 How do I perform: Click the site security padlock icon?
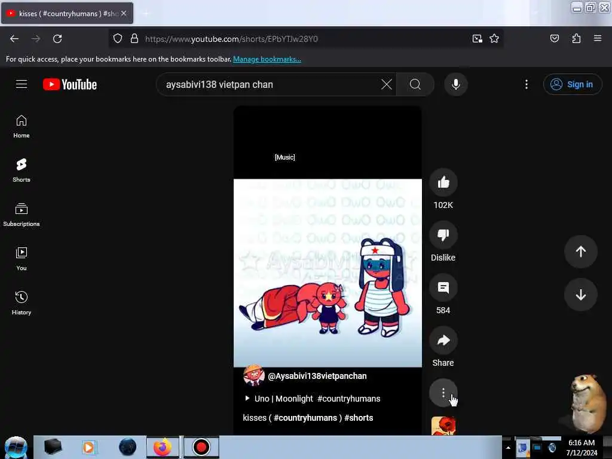click(134, 39)
